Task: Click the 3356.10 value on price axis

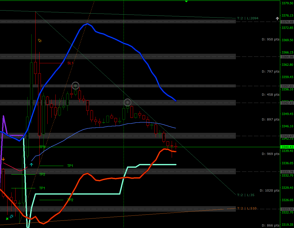Action: [x=287, y=89]
